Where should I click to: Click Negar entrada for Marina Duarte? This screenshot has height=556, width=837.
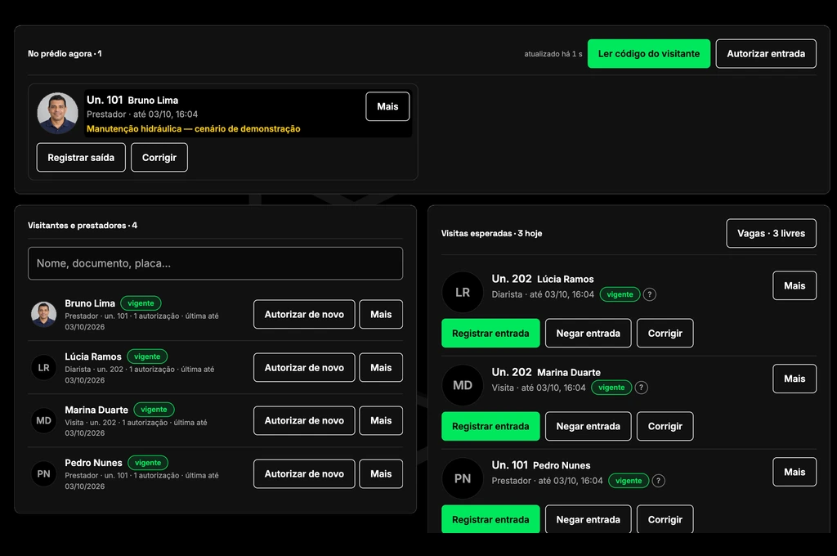point(588,426)
